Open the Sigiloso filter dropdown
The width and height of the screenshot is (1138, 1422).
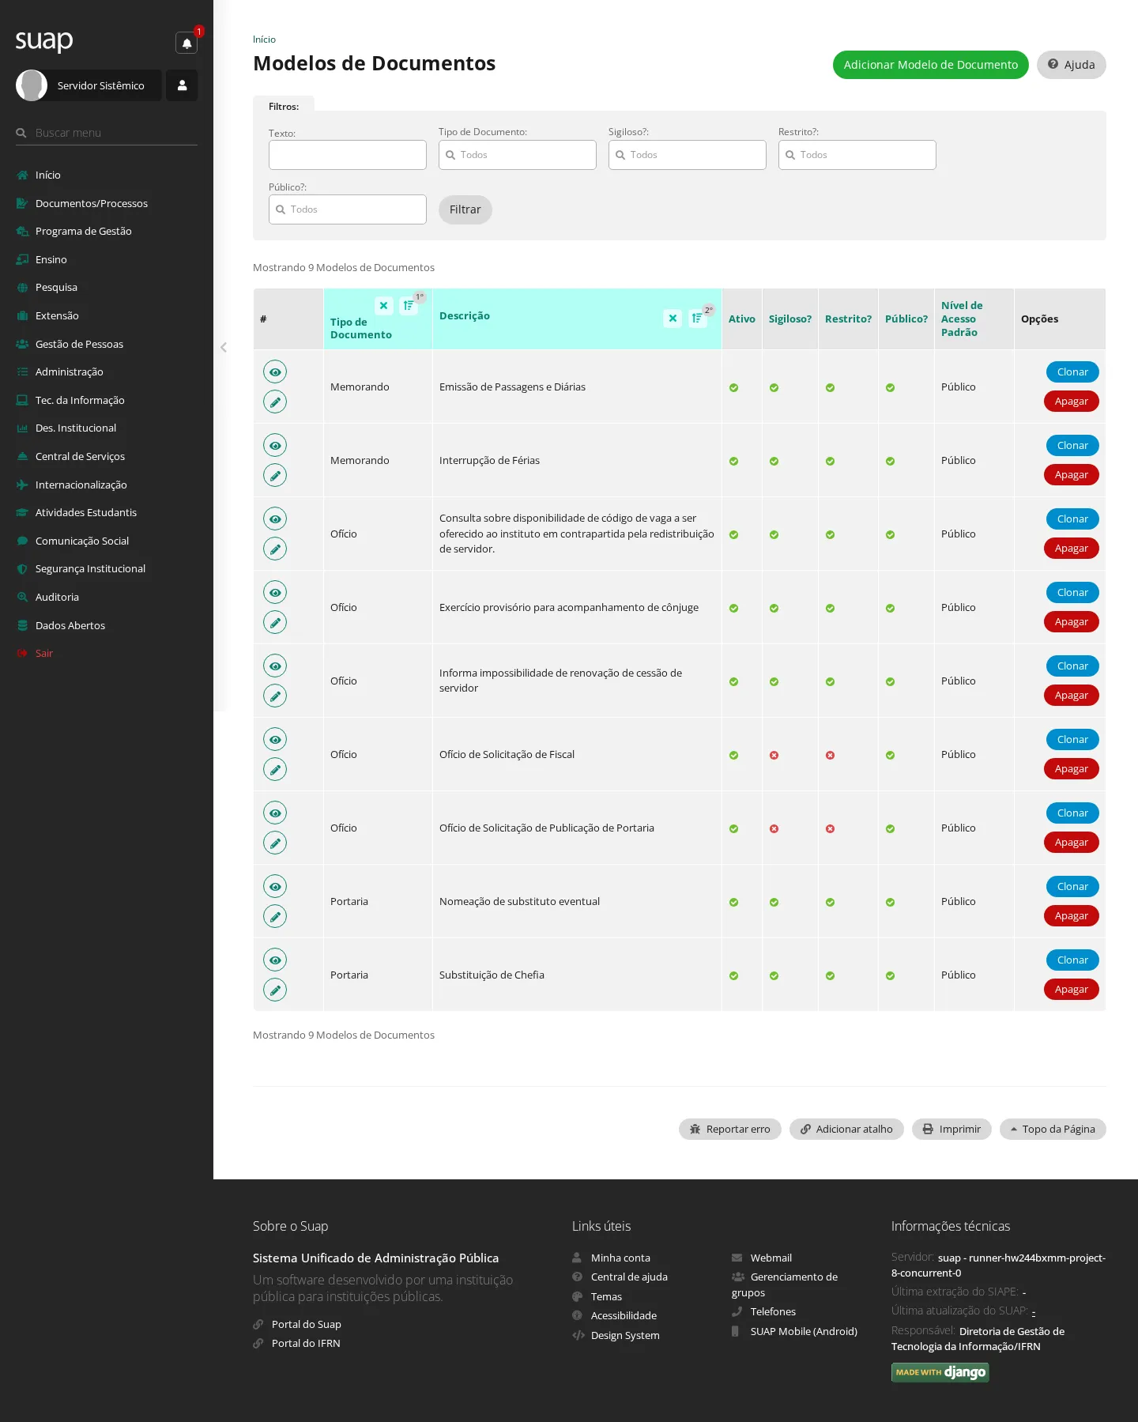688,155
